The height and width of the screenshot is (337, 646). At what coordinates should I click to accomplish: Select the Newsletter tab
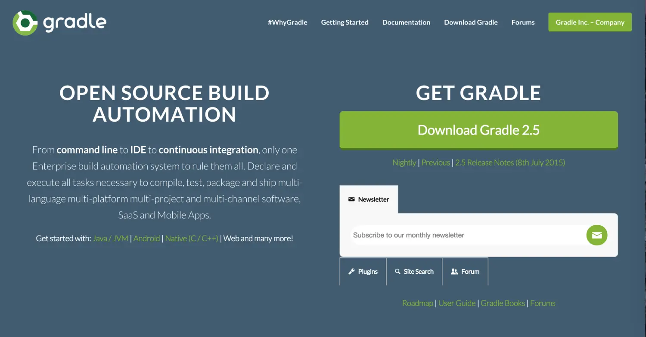[369, 199]
